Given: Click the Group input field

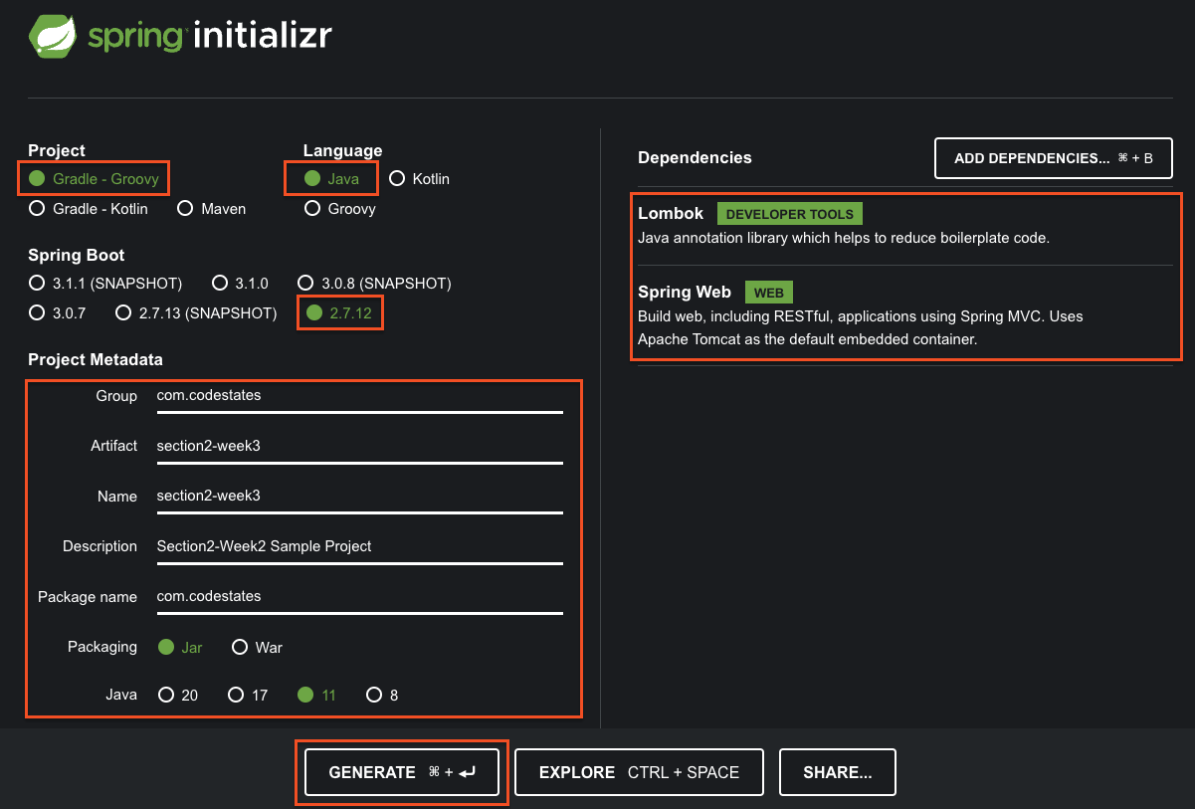Looking at the screenshot, I should 360,395.
